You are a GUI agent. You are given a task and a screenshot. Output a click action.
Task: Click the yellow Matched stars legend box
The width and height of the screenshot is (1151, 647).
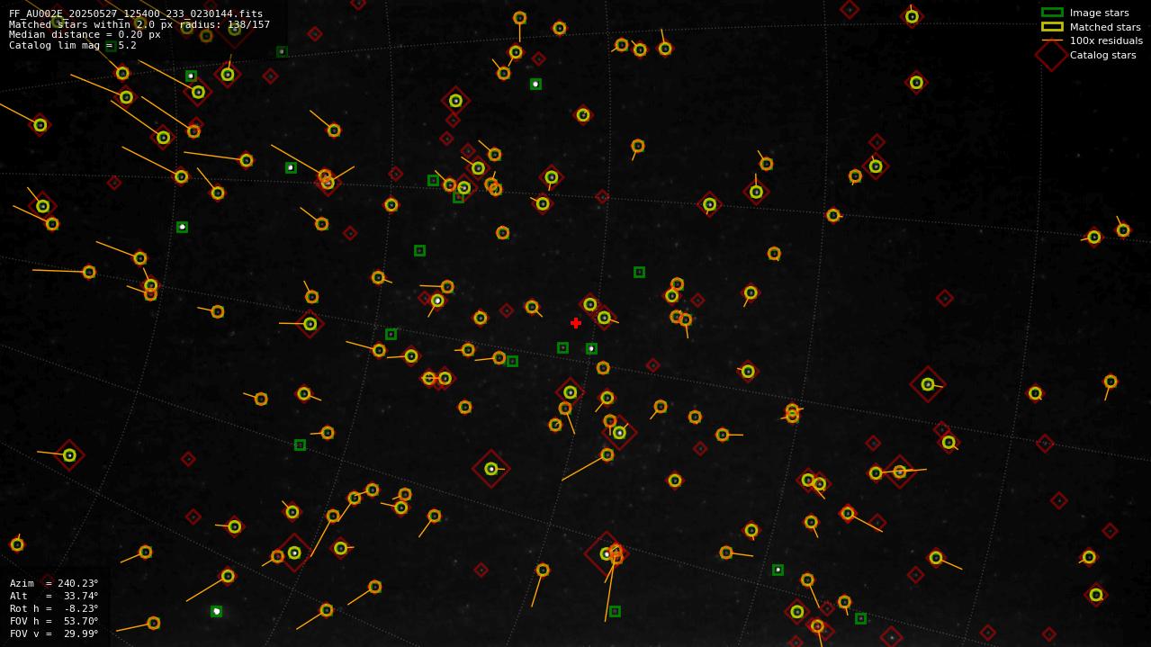pyautogui.click(x=1052, y=27)
